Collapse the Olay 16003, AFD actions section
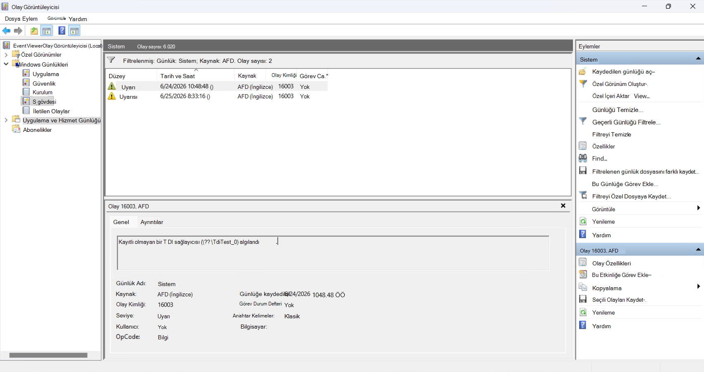The height and width of the screenshot is (372, 704). [698, 250]
